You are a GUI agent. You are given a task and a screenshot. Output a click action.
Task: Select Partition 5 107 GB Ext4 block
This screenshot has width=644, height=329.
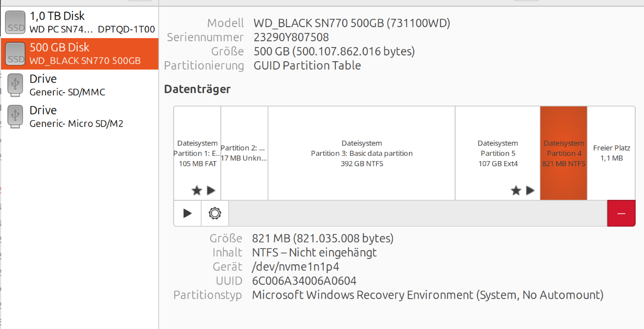click(498, 153)
